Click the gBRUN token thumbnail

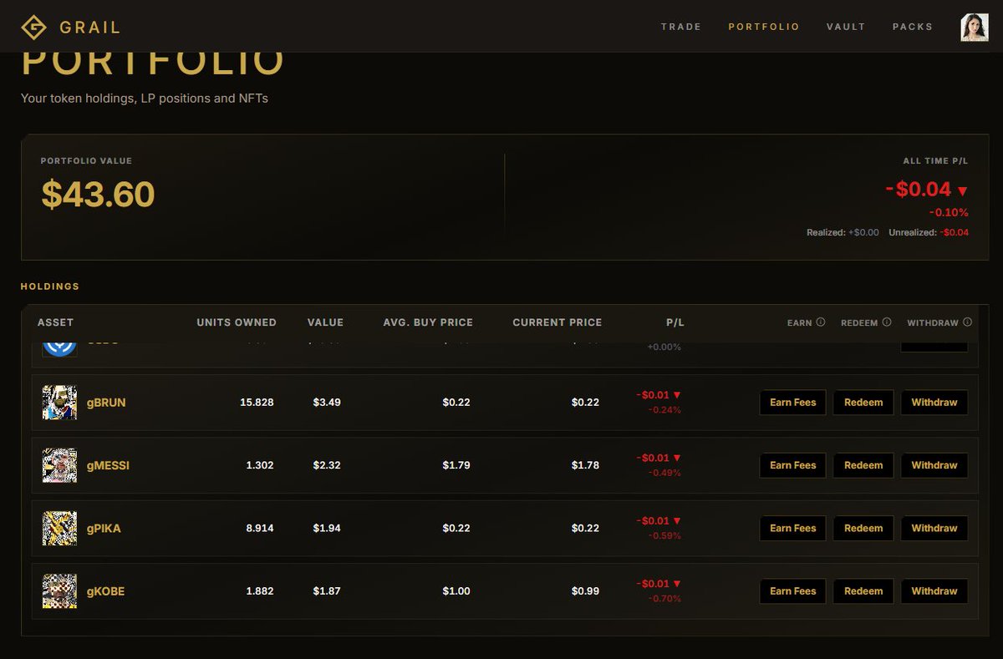pyautogui.click(x=59, y=403)
